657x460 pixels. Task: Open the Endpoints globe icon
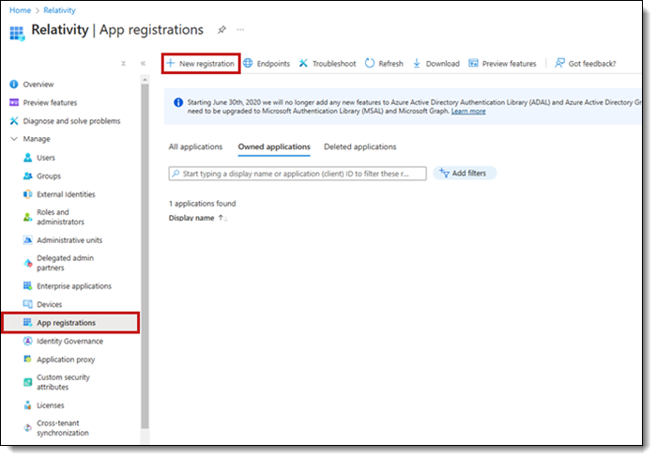pyautogui.click(x=248, y=63)
